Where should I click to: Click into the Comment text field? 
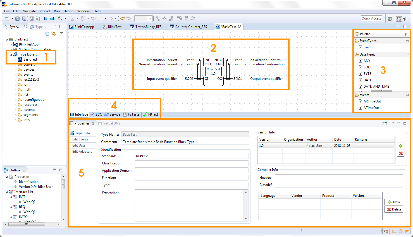click(185, 142)
